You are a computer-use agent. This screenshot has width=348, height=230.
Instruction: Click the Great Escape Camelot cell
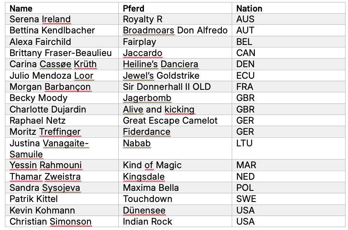pos(170,121)
